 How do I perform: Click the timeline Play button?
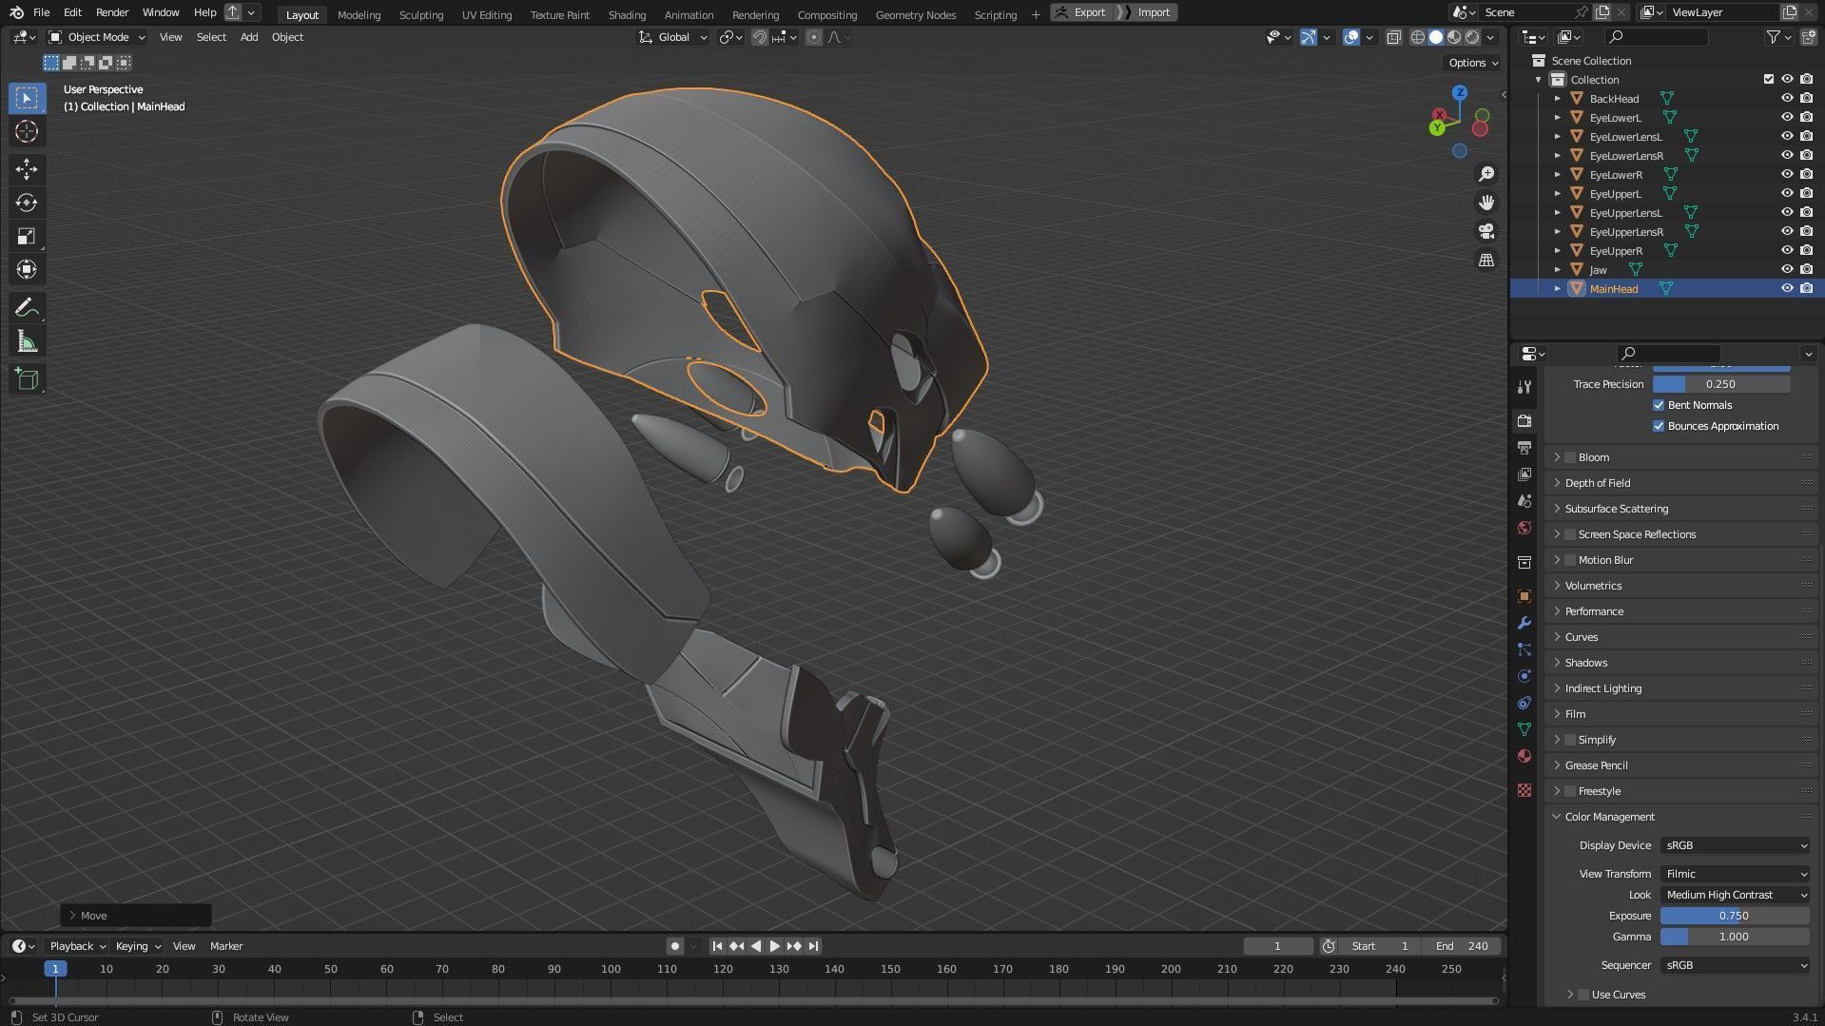pyautogui.click(x=774, y=946)
